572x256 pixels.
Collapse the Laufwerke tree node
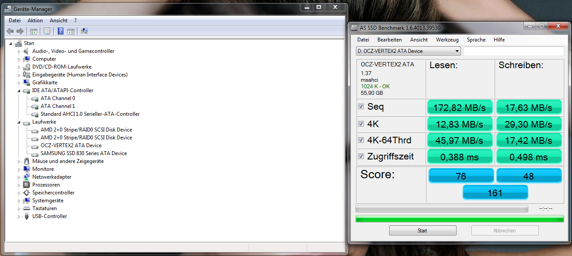19,122
